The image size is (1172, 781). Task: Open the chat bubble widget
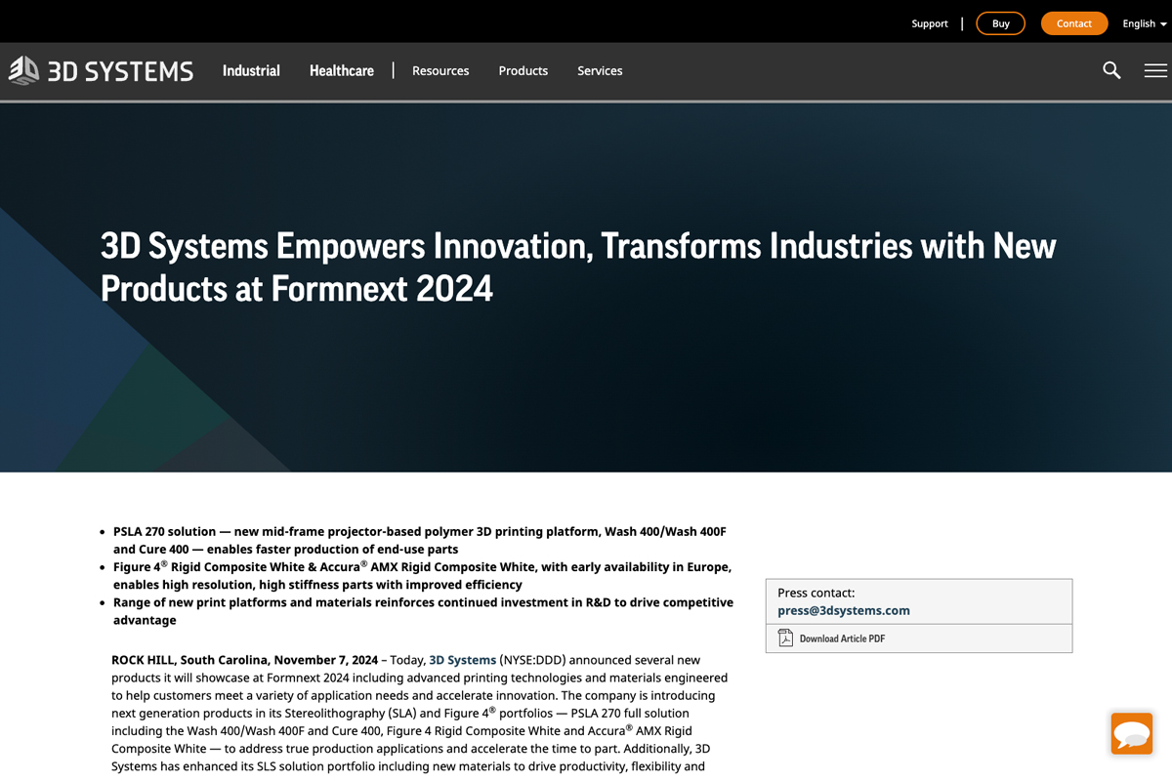click(x=1132, y=733)
